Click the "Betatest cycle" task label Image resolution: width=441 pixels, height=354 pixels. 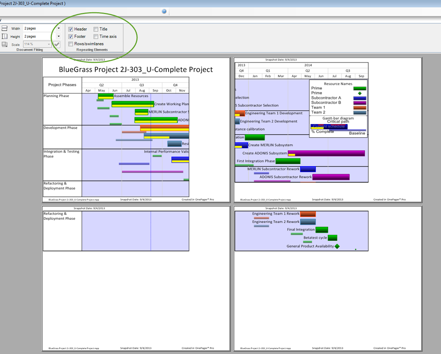[315, 238]
